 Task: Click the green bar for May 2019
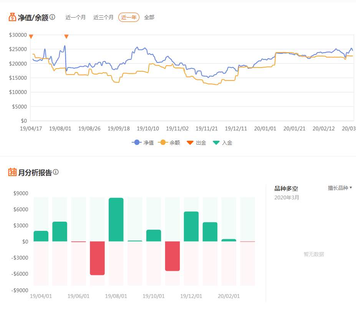pyautogui.click(x=60, y=232)
